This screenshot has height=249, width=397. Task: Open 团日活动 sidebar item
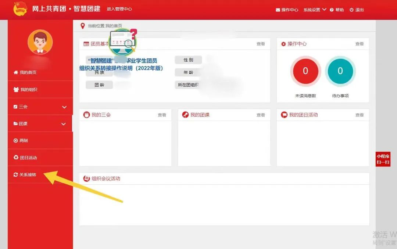tap(28, 158)
